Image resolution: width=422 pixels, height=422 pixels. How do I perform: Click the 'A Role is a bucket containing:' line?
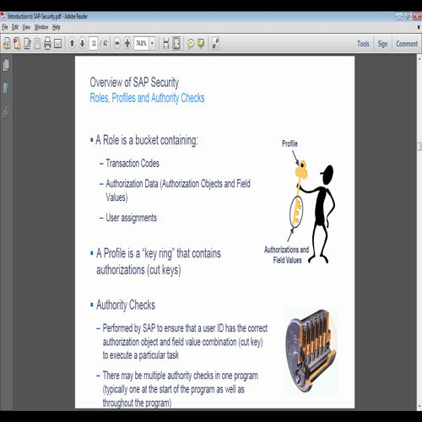click(147, 140)
